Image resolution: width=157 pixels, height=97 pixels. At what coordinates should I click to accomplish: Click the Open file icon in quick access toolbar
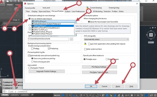tap(11, 1)
